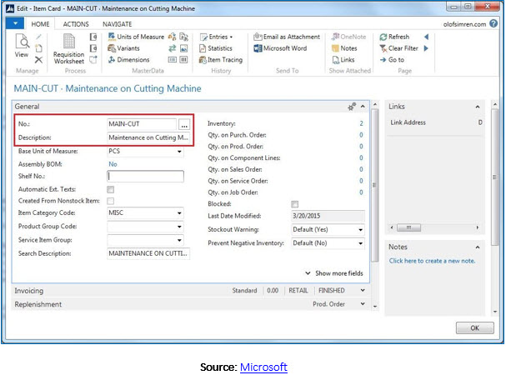Switch to the ACTIONS ribbon tab
The image size is (506, 375).
[x=76, y=24]
